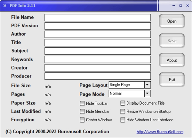Visit the www.BureauSoft.com link

(160, 132)
